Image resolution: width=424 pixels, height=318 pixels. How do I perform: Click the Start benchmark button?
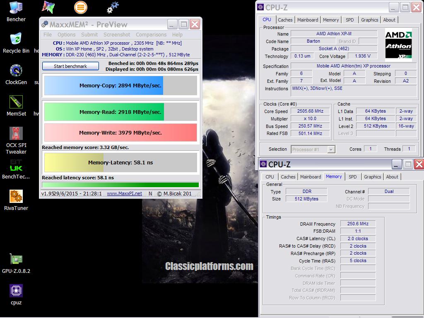(x=70, y=66)
